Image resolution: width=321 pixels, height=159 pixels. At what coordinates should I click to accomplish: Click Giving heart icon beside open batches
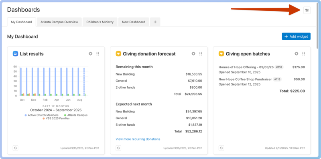click(221, 54)
